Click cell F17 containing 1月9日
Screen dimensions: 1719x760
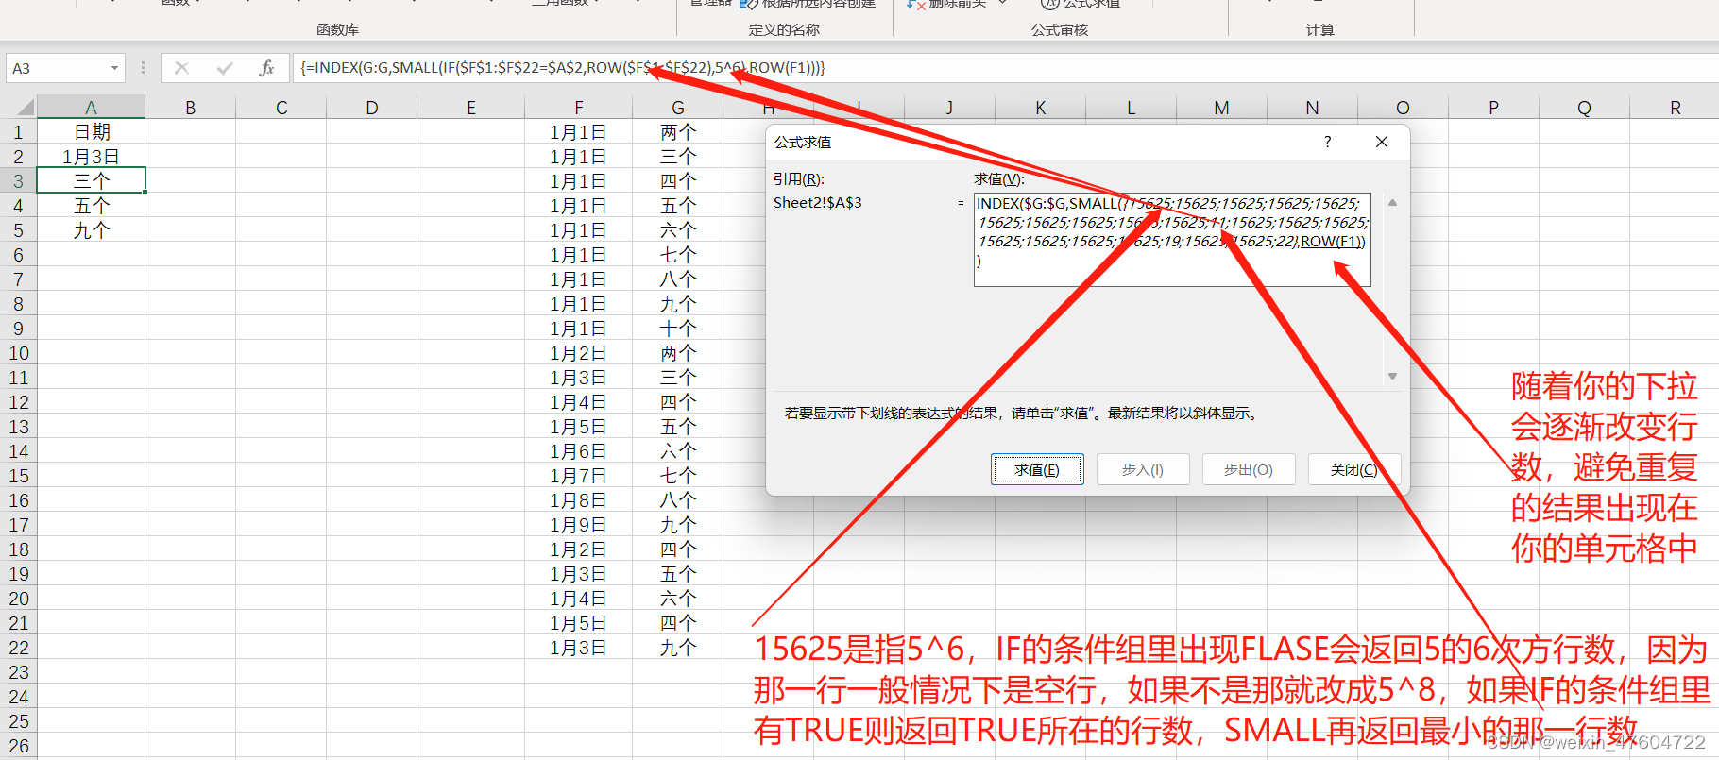coord(579,525)
